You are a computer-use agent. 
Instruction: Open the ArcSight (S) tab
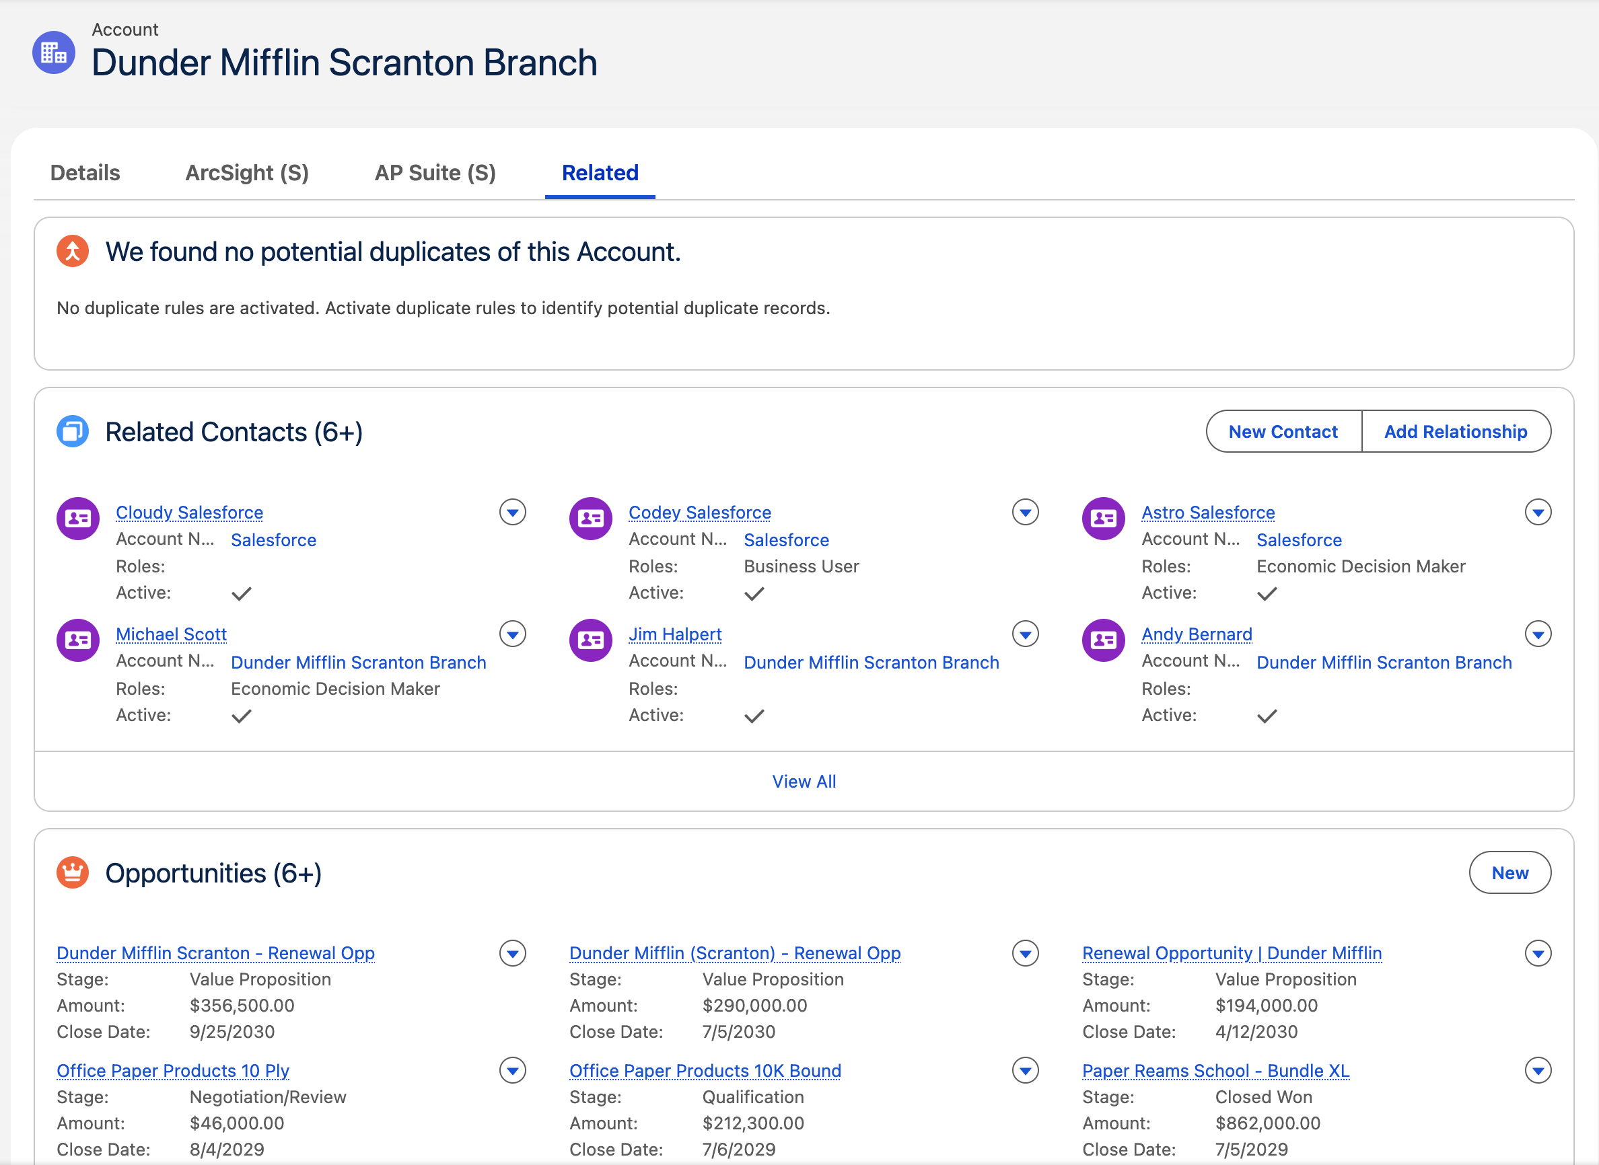click(x=247, y=173)
